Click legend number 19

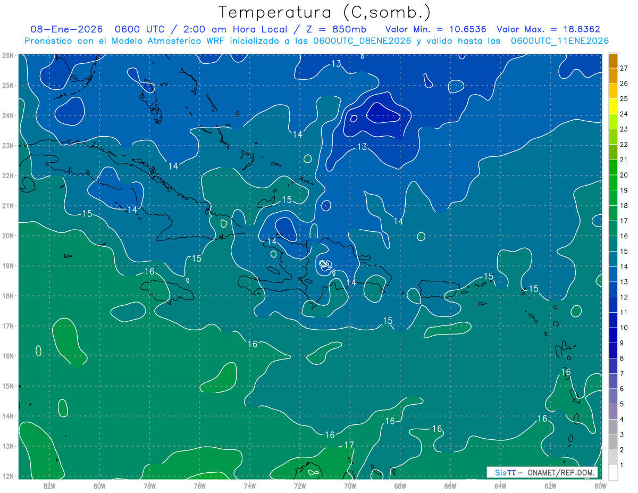(624, 190)
